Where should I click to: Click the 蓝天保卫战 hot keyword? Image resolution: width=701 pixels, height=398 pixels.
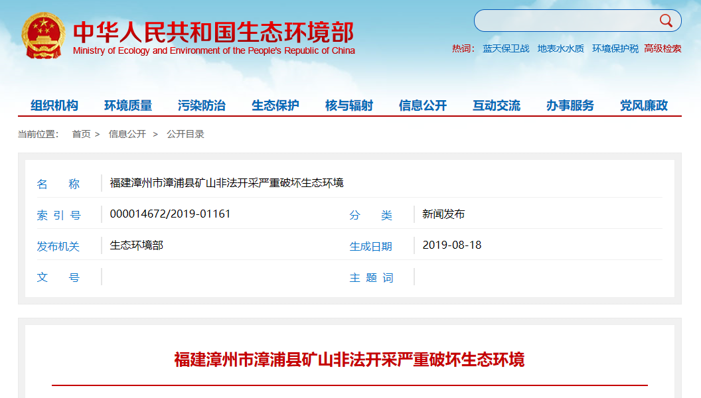[x=506, y=48]
